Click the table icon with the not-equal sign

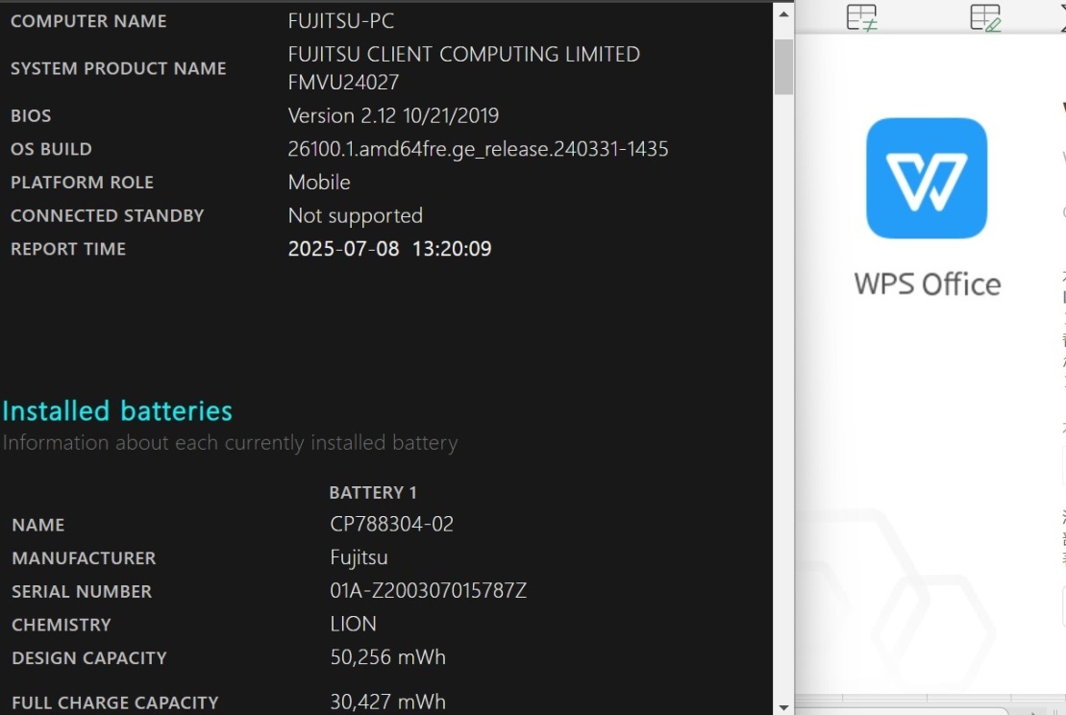[862, 17]
